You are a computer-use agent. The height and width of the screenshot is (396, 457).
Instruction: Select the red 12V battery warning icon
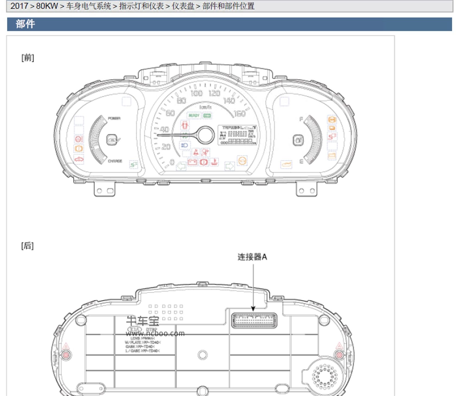tap(192, 162)
